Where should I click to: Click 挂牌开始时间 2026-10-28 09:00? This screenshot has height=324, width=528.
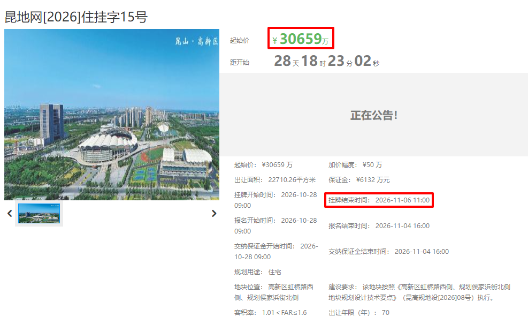[x=276, y=200]
